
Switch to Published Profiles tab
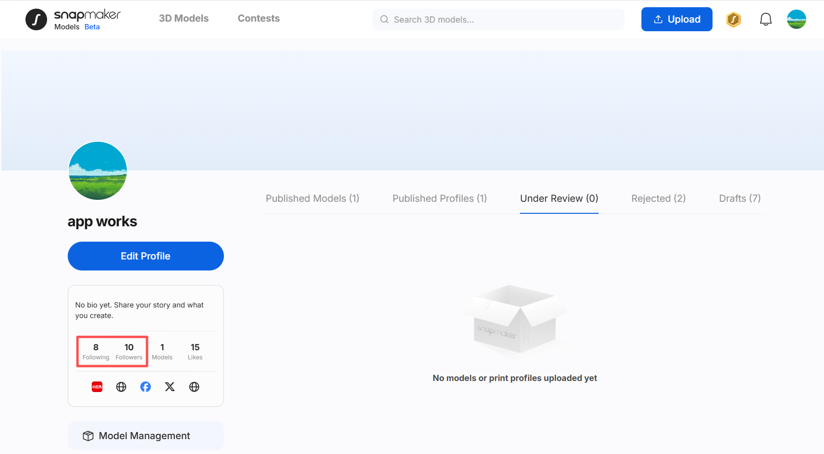(x=440, y=198)
